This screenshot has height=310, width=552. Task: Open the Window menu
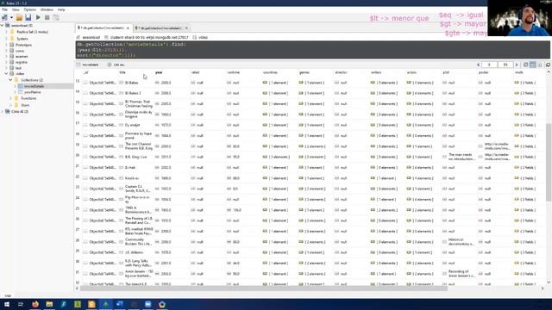tap(47, 9)
